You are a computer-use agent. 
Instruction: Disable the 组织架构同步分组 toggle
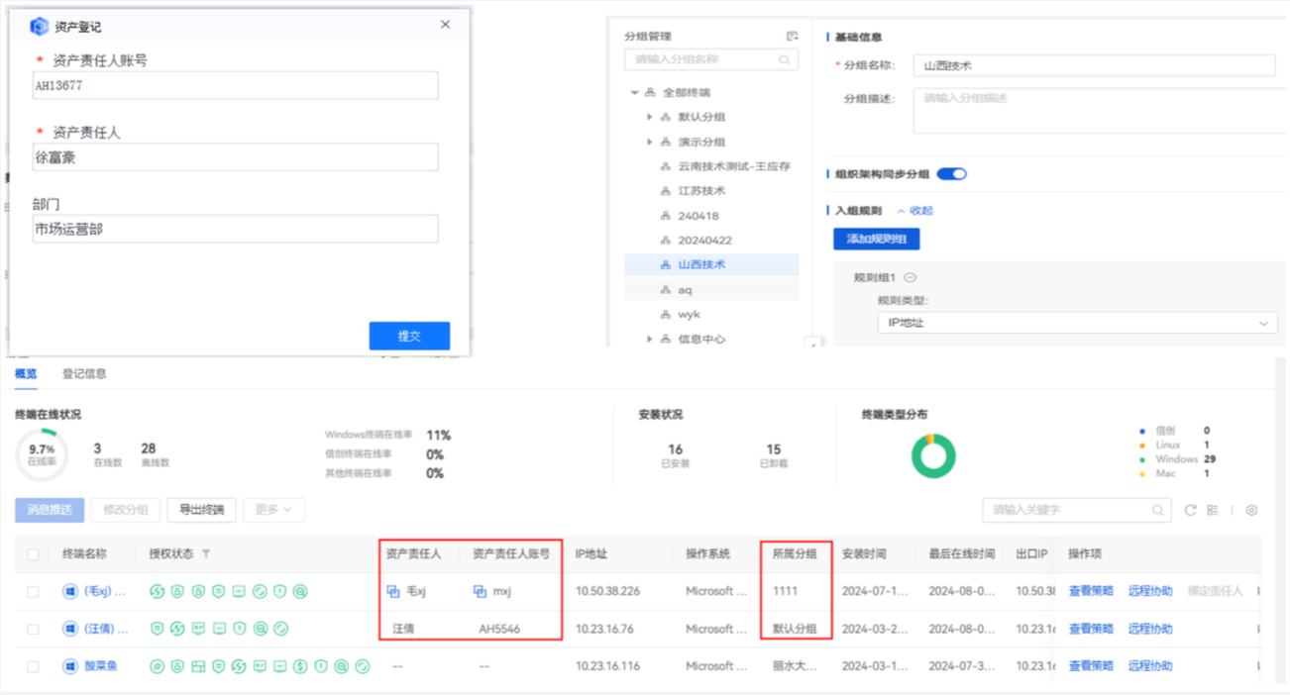[951, 171]
